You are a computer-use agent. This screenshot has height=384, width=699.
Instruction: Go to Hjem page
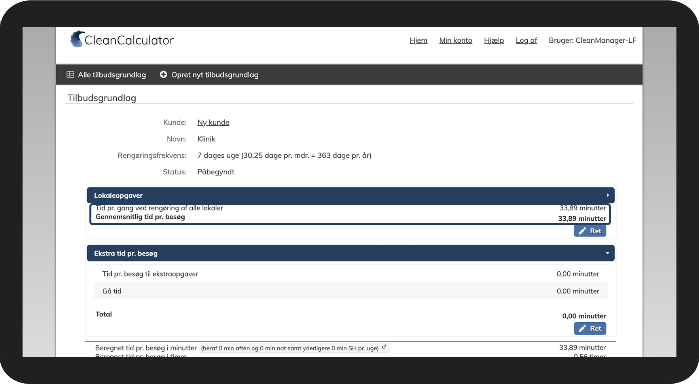[x=419, y=40]
